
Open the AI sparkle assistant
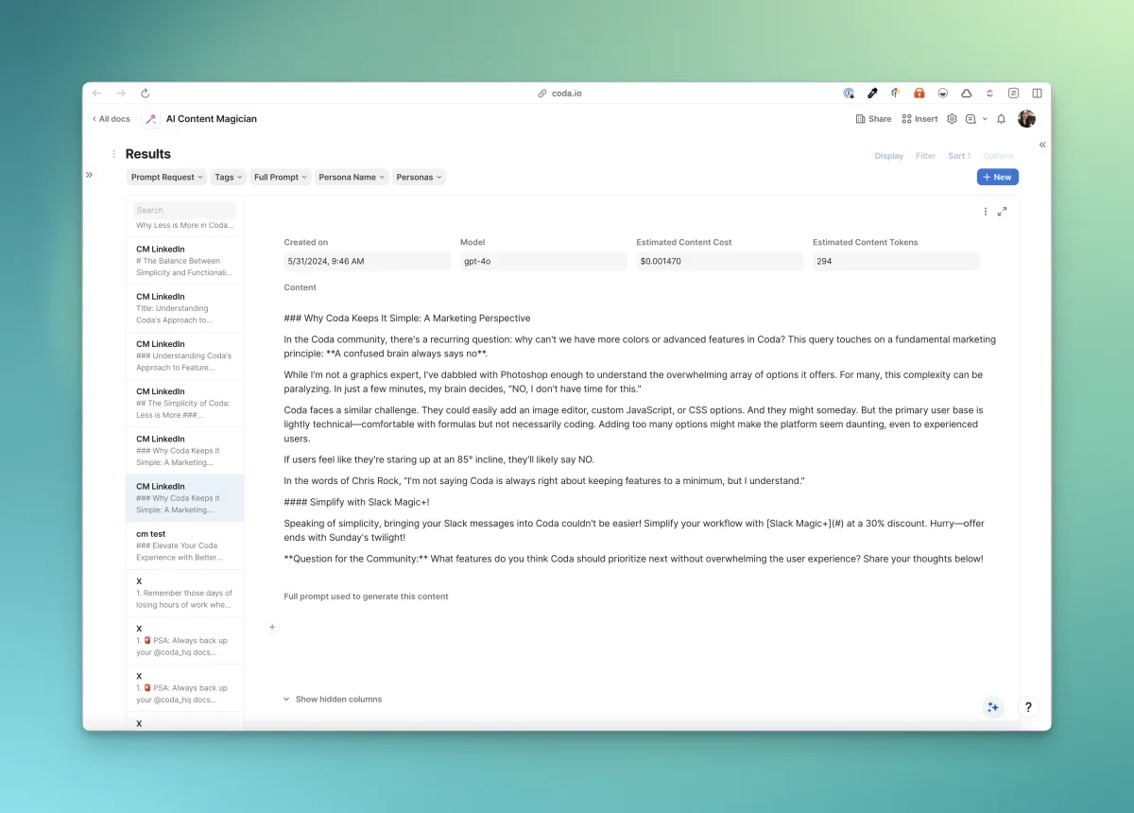[x=992, y=707]
